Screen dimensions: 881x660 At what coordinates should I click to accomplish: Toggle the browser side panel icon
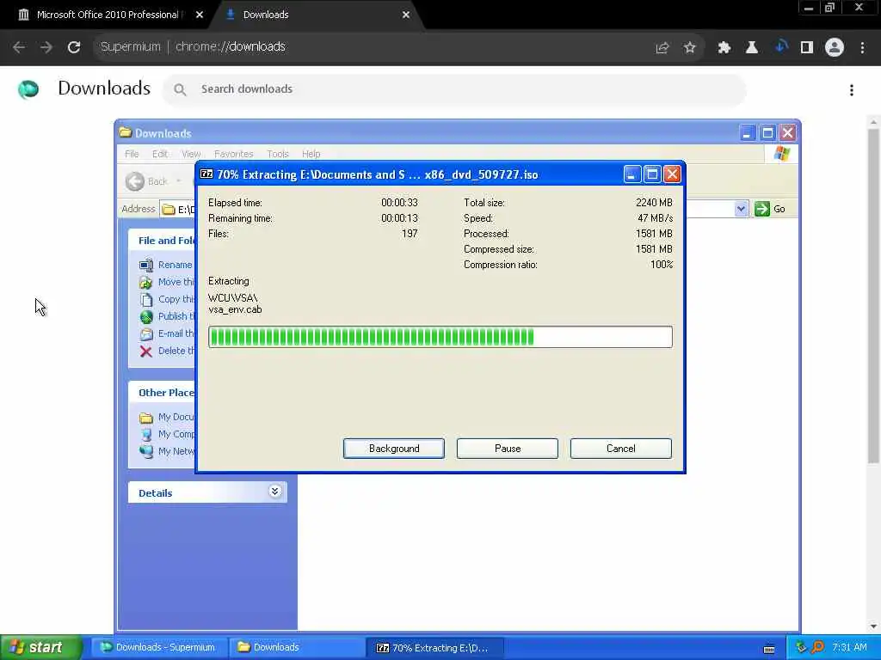807,48
